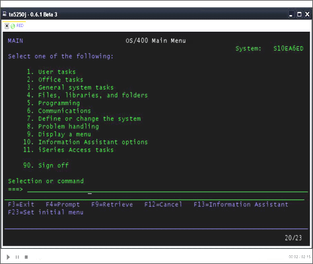Click the F3=Exit function key label
The width and height of the screenshot is (313, 264).
(21, 205)
